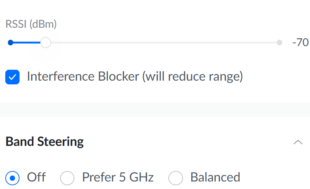Click the blue filled part of RSSI track
Viewport: 310px width, 189px height.
point(26,43)
